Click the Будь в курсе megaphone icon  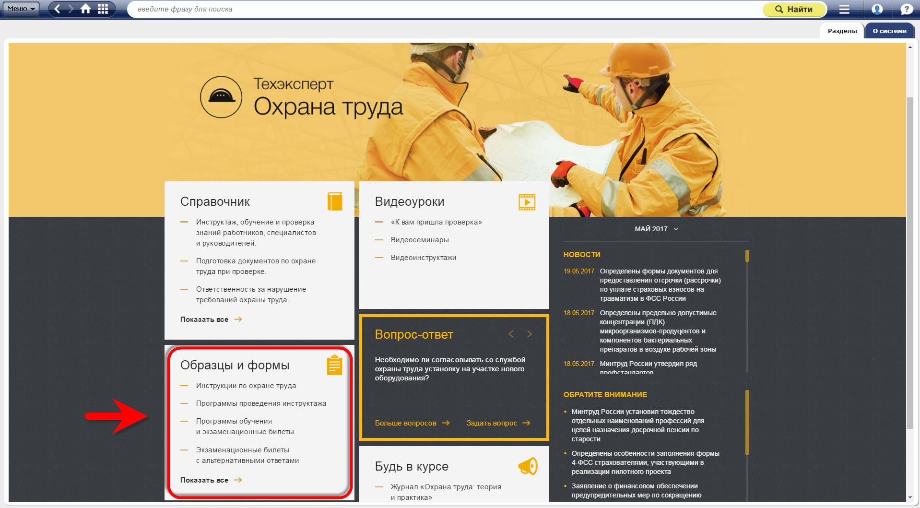[x=528, y=466]
